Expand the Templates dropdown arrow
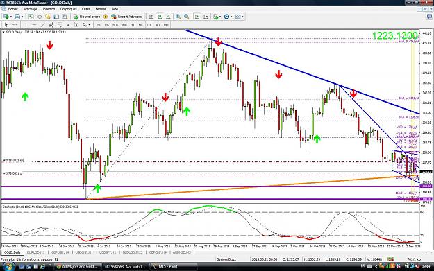Image resolution: width=434 pixels, height=271 pixels. [243, 17]
